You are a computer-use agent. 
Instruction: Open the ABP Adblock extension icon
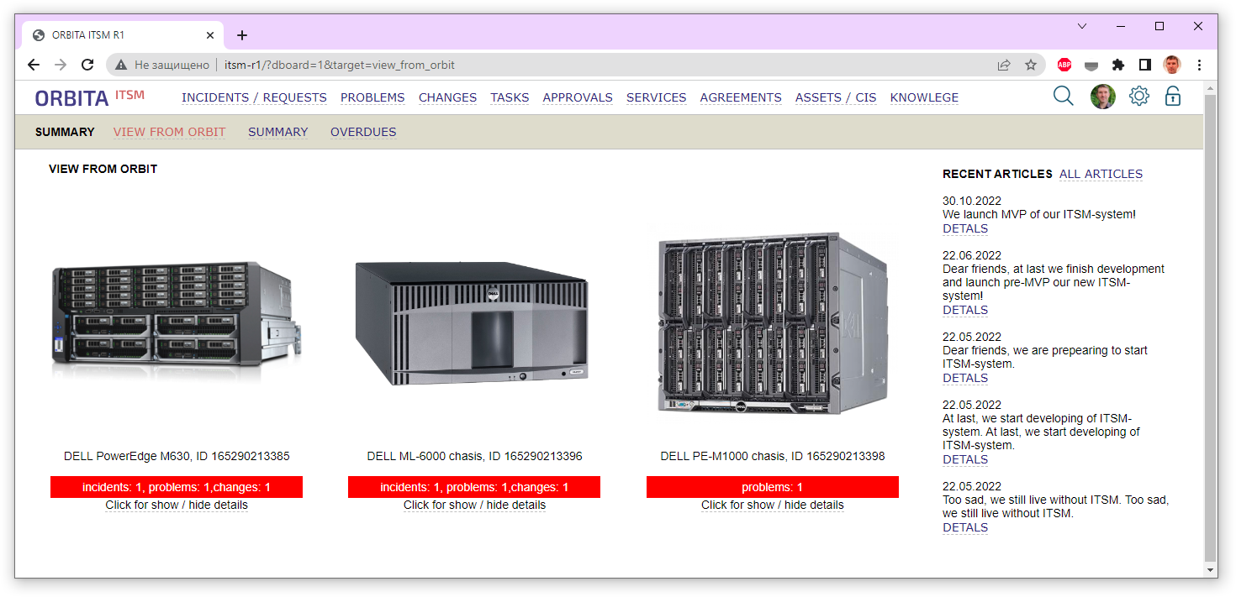pyautogui.click(x=1064, y=65)
